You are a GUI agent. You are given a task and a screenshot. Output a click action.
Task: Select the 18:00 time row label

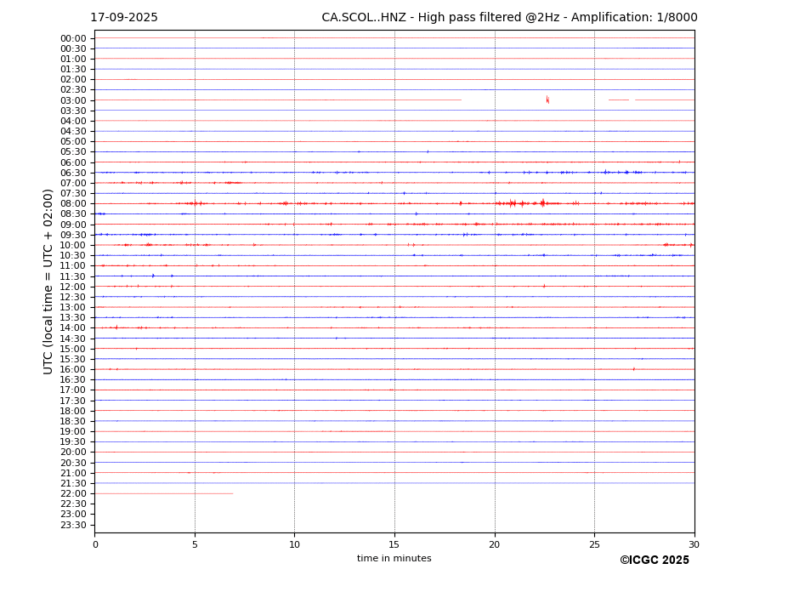click(x=73, y=411)
